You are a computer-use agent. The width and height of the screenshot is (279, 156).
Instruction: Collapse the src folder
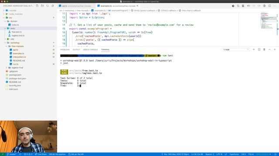(10, 18)
